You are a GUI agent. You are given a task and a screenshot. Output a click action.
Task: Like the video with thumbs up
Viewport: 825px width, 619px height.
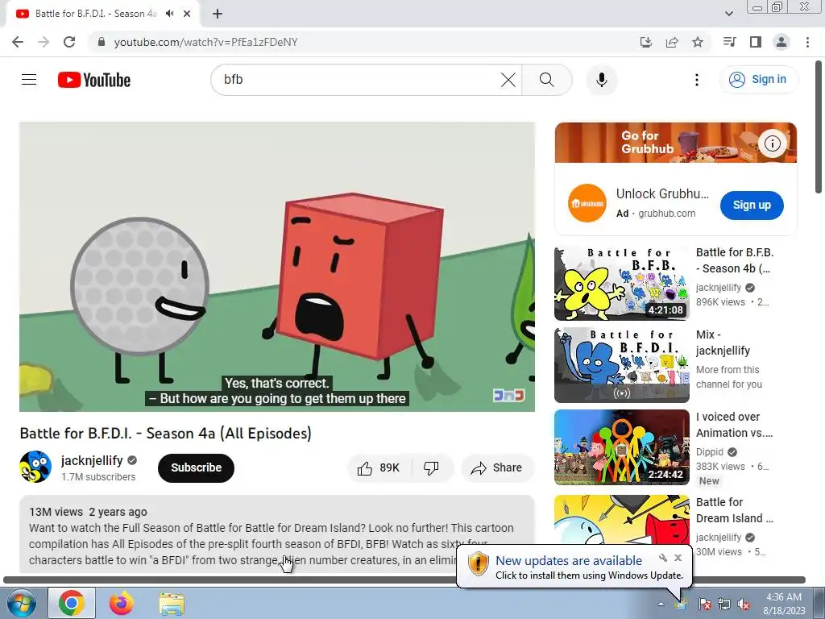pyautogui.click(x=379, y=467)
